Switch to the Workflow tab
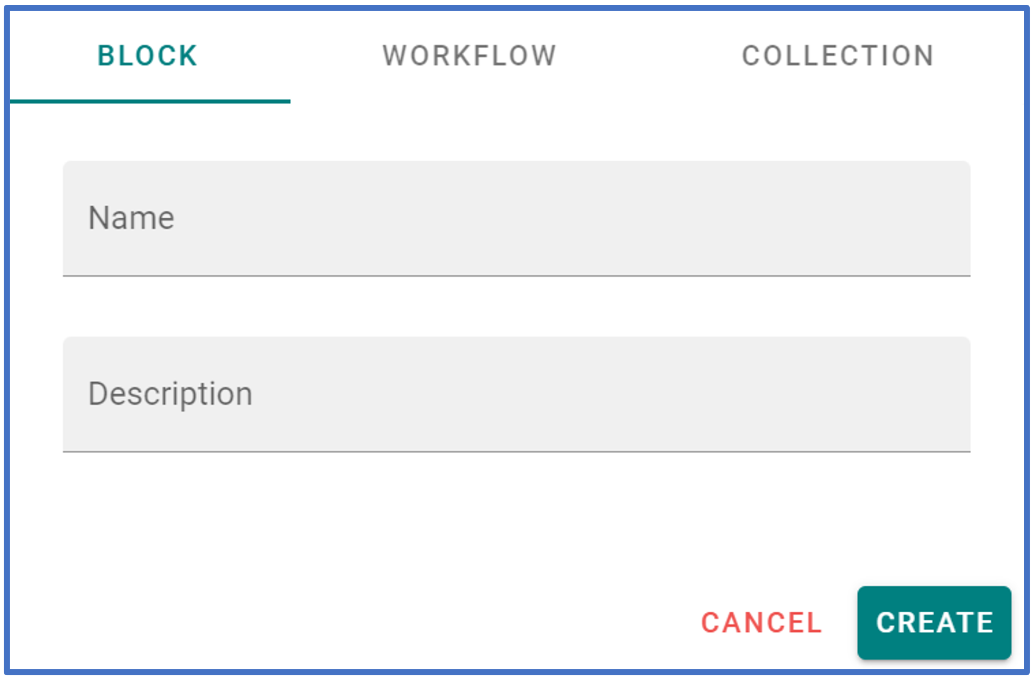 pos(470,56)
